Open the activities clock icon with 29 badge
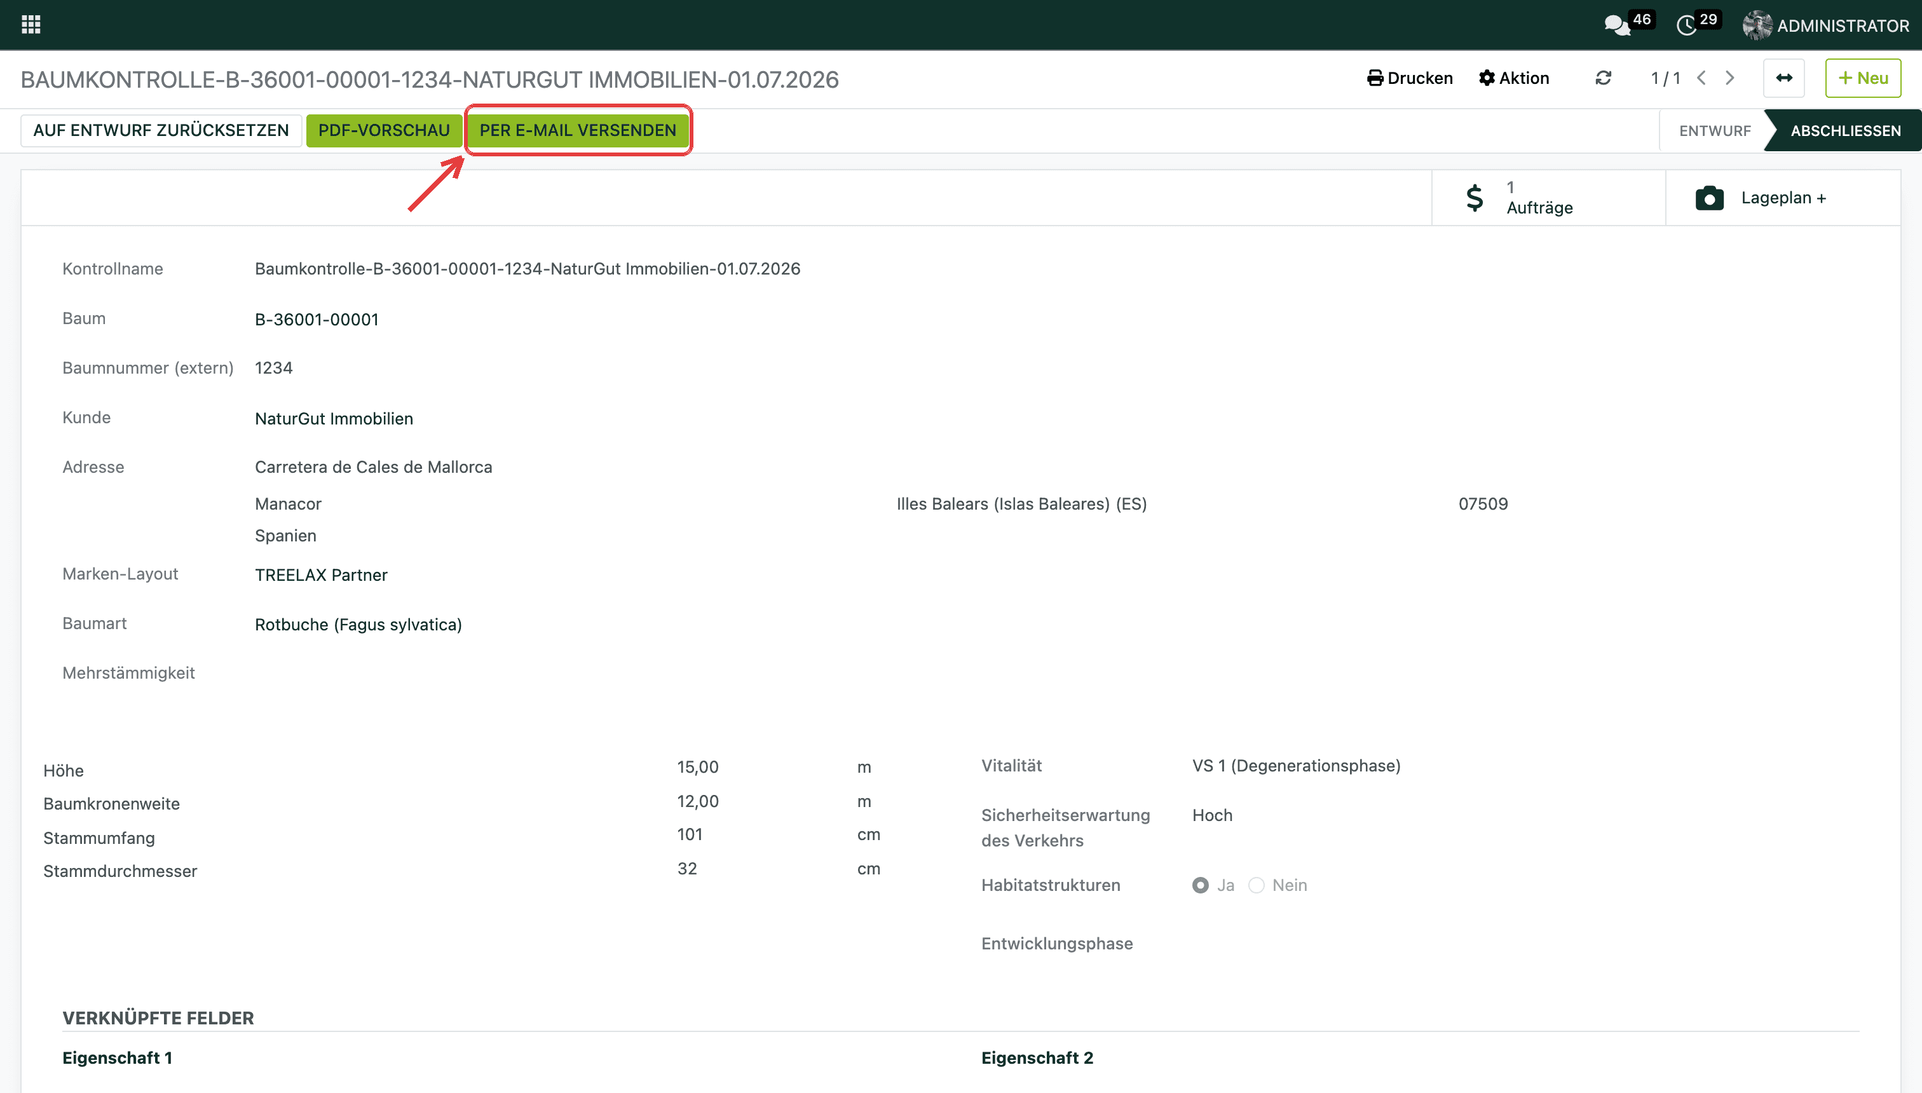This screenshot has height=1093, width=1922. click(x=1698, y=24)
